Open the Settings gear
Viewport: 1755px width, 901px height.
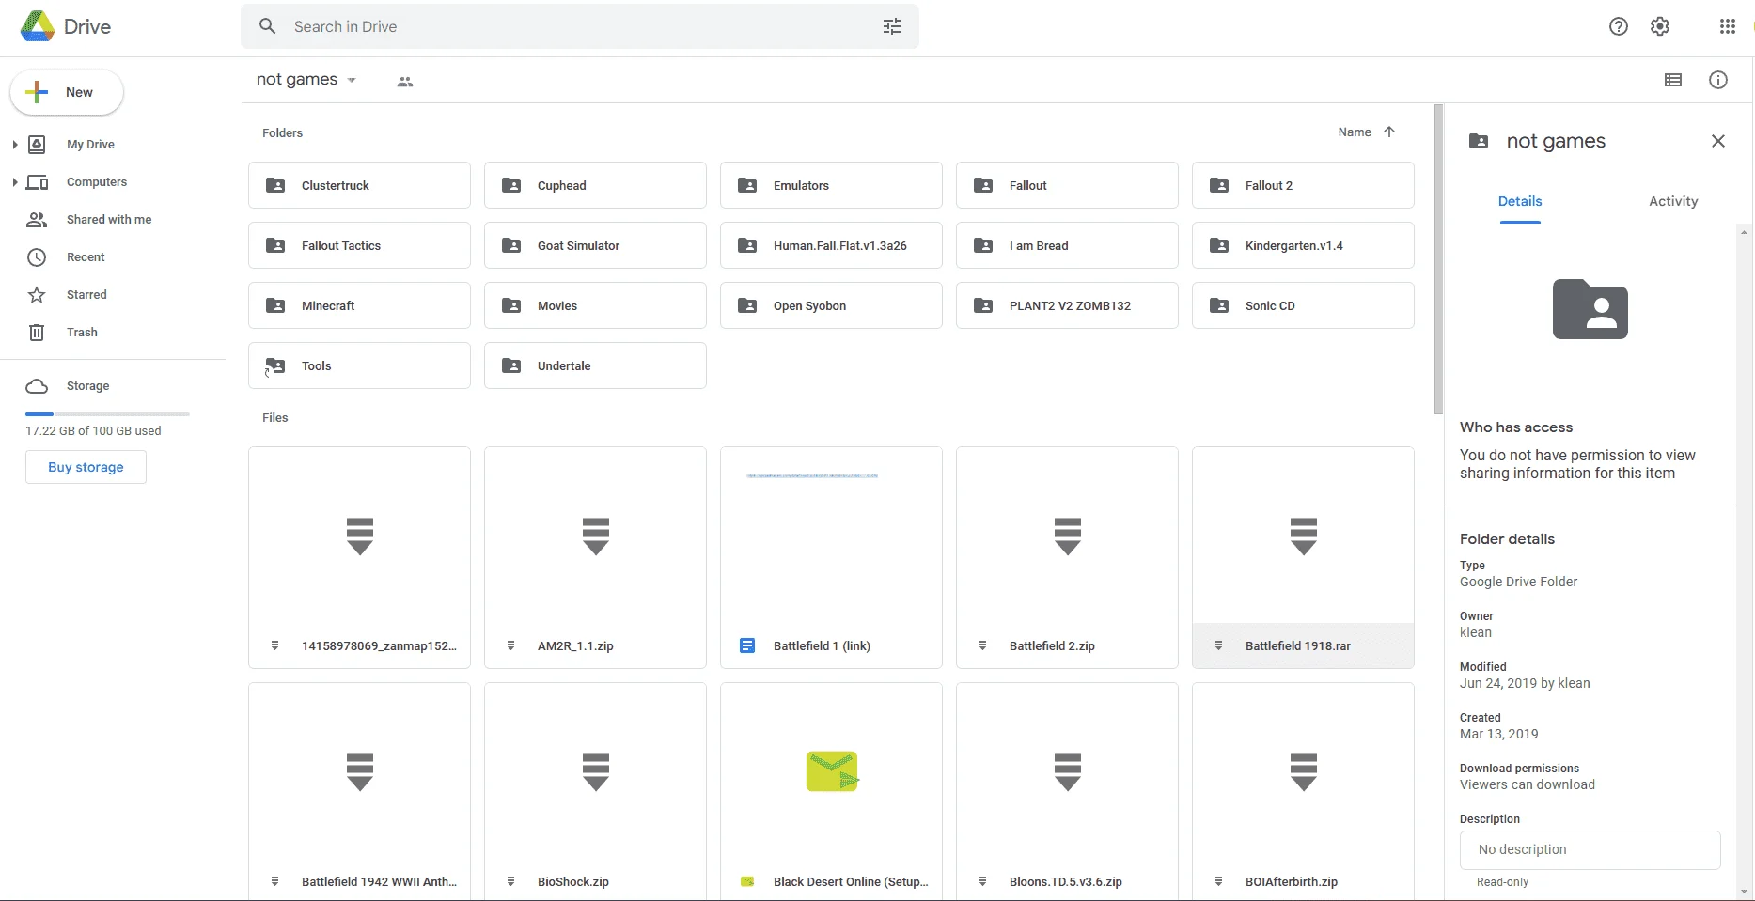(1660, 26)
